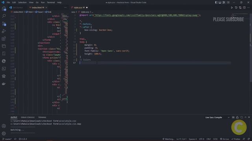Synchronize changes in status bar
252x141 pixels.
[x=15, y=139]
